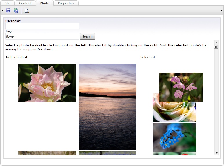Click the Search button
Image resolution: width=224 pixels, height=166 pixels.
(x=88, y=36)
